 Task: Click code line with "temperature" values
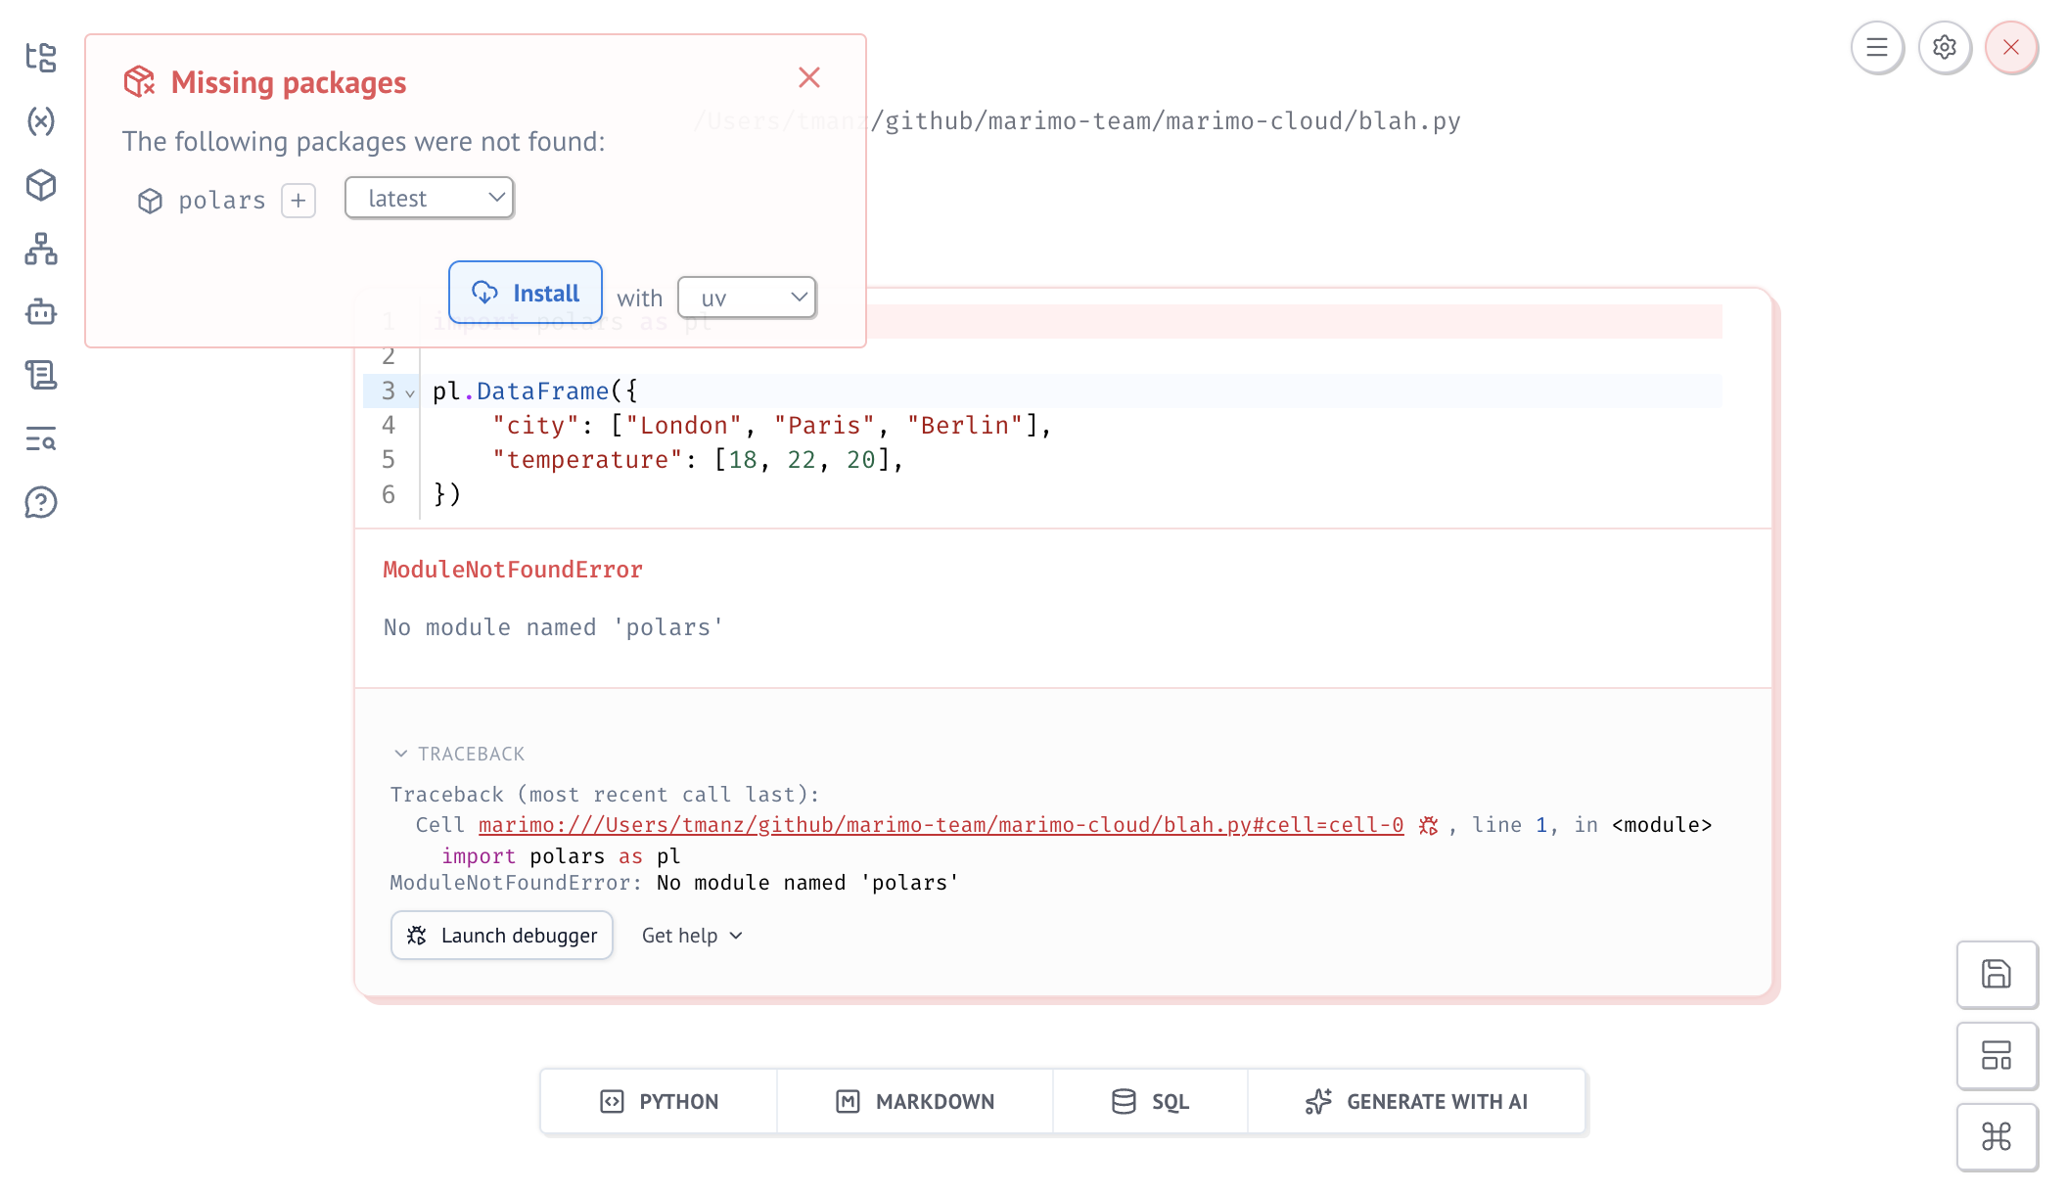coord(697,460)
